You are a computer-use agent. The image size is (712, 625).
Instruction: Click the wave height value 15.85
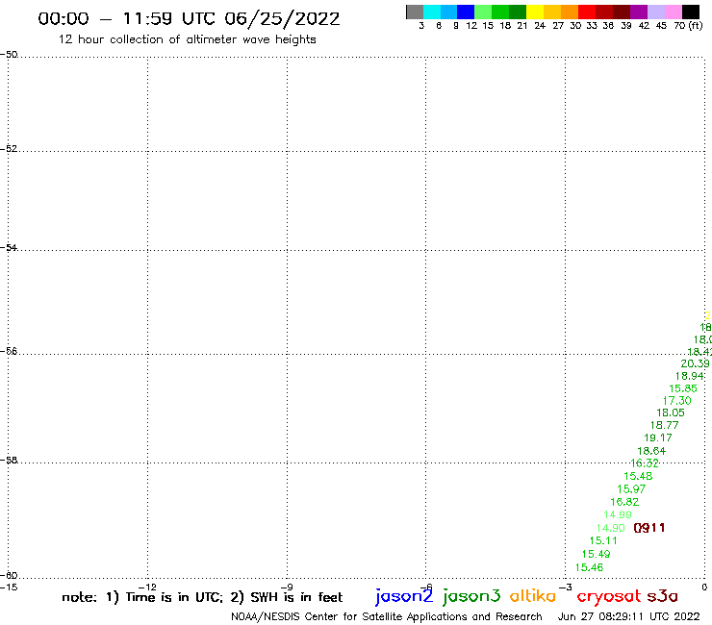(x=683, y=388)
